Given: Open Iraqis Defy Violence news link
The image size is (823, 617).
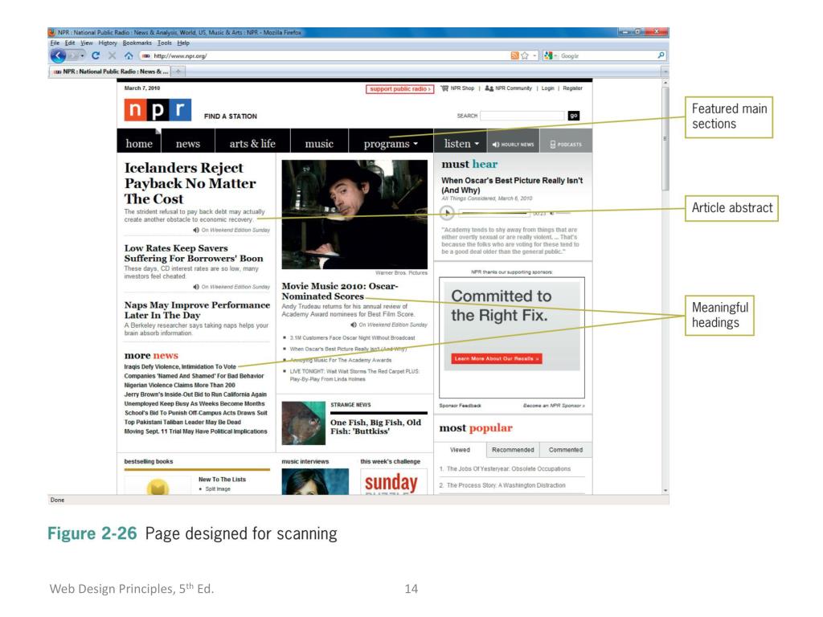Looking at the screenshot, I should [x=180, y=366].
